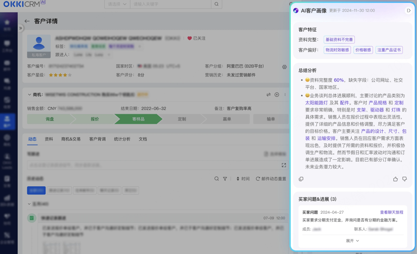Collapse the AI客户画像 panel
417x254 pixels.
pyautogui.click(x=408, y=11)
